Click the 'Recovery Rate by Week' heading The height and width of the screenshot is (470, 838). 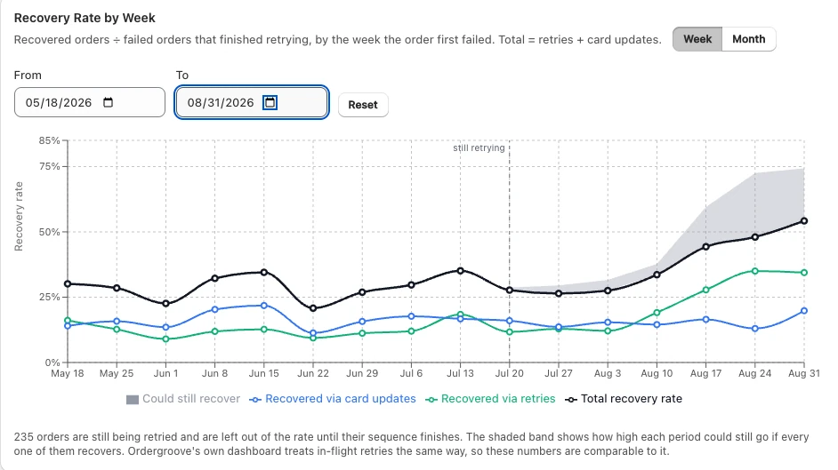(x=85, y=18)
